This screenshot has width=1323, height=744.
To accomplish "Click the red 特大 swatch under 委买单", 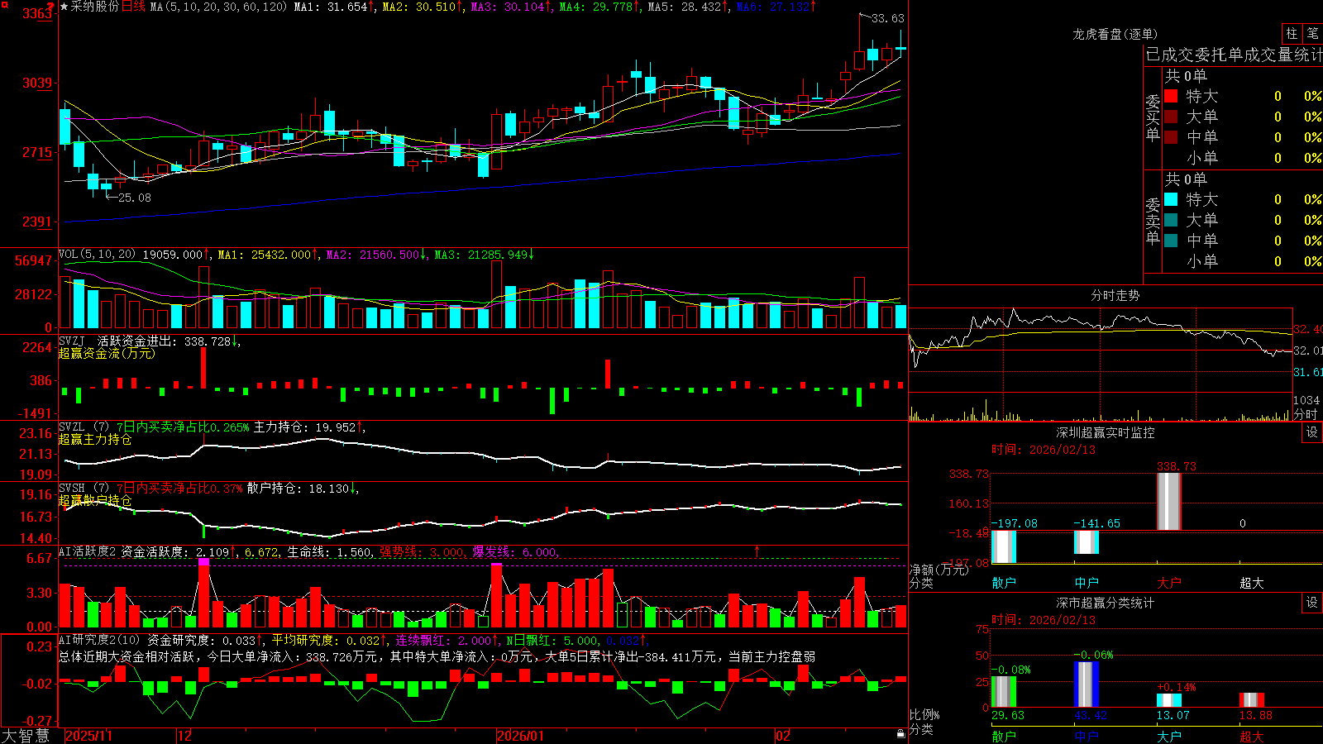I will (1171, 96).
